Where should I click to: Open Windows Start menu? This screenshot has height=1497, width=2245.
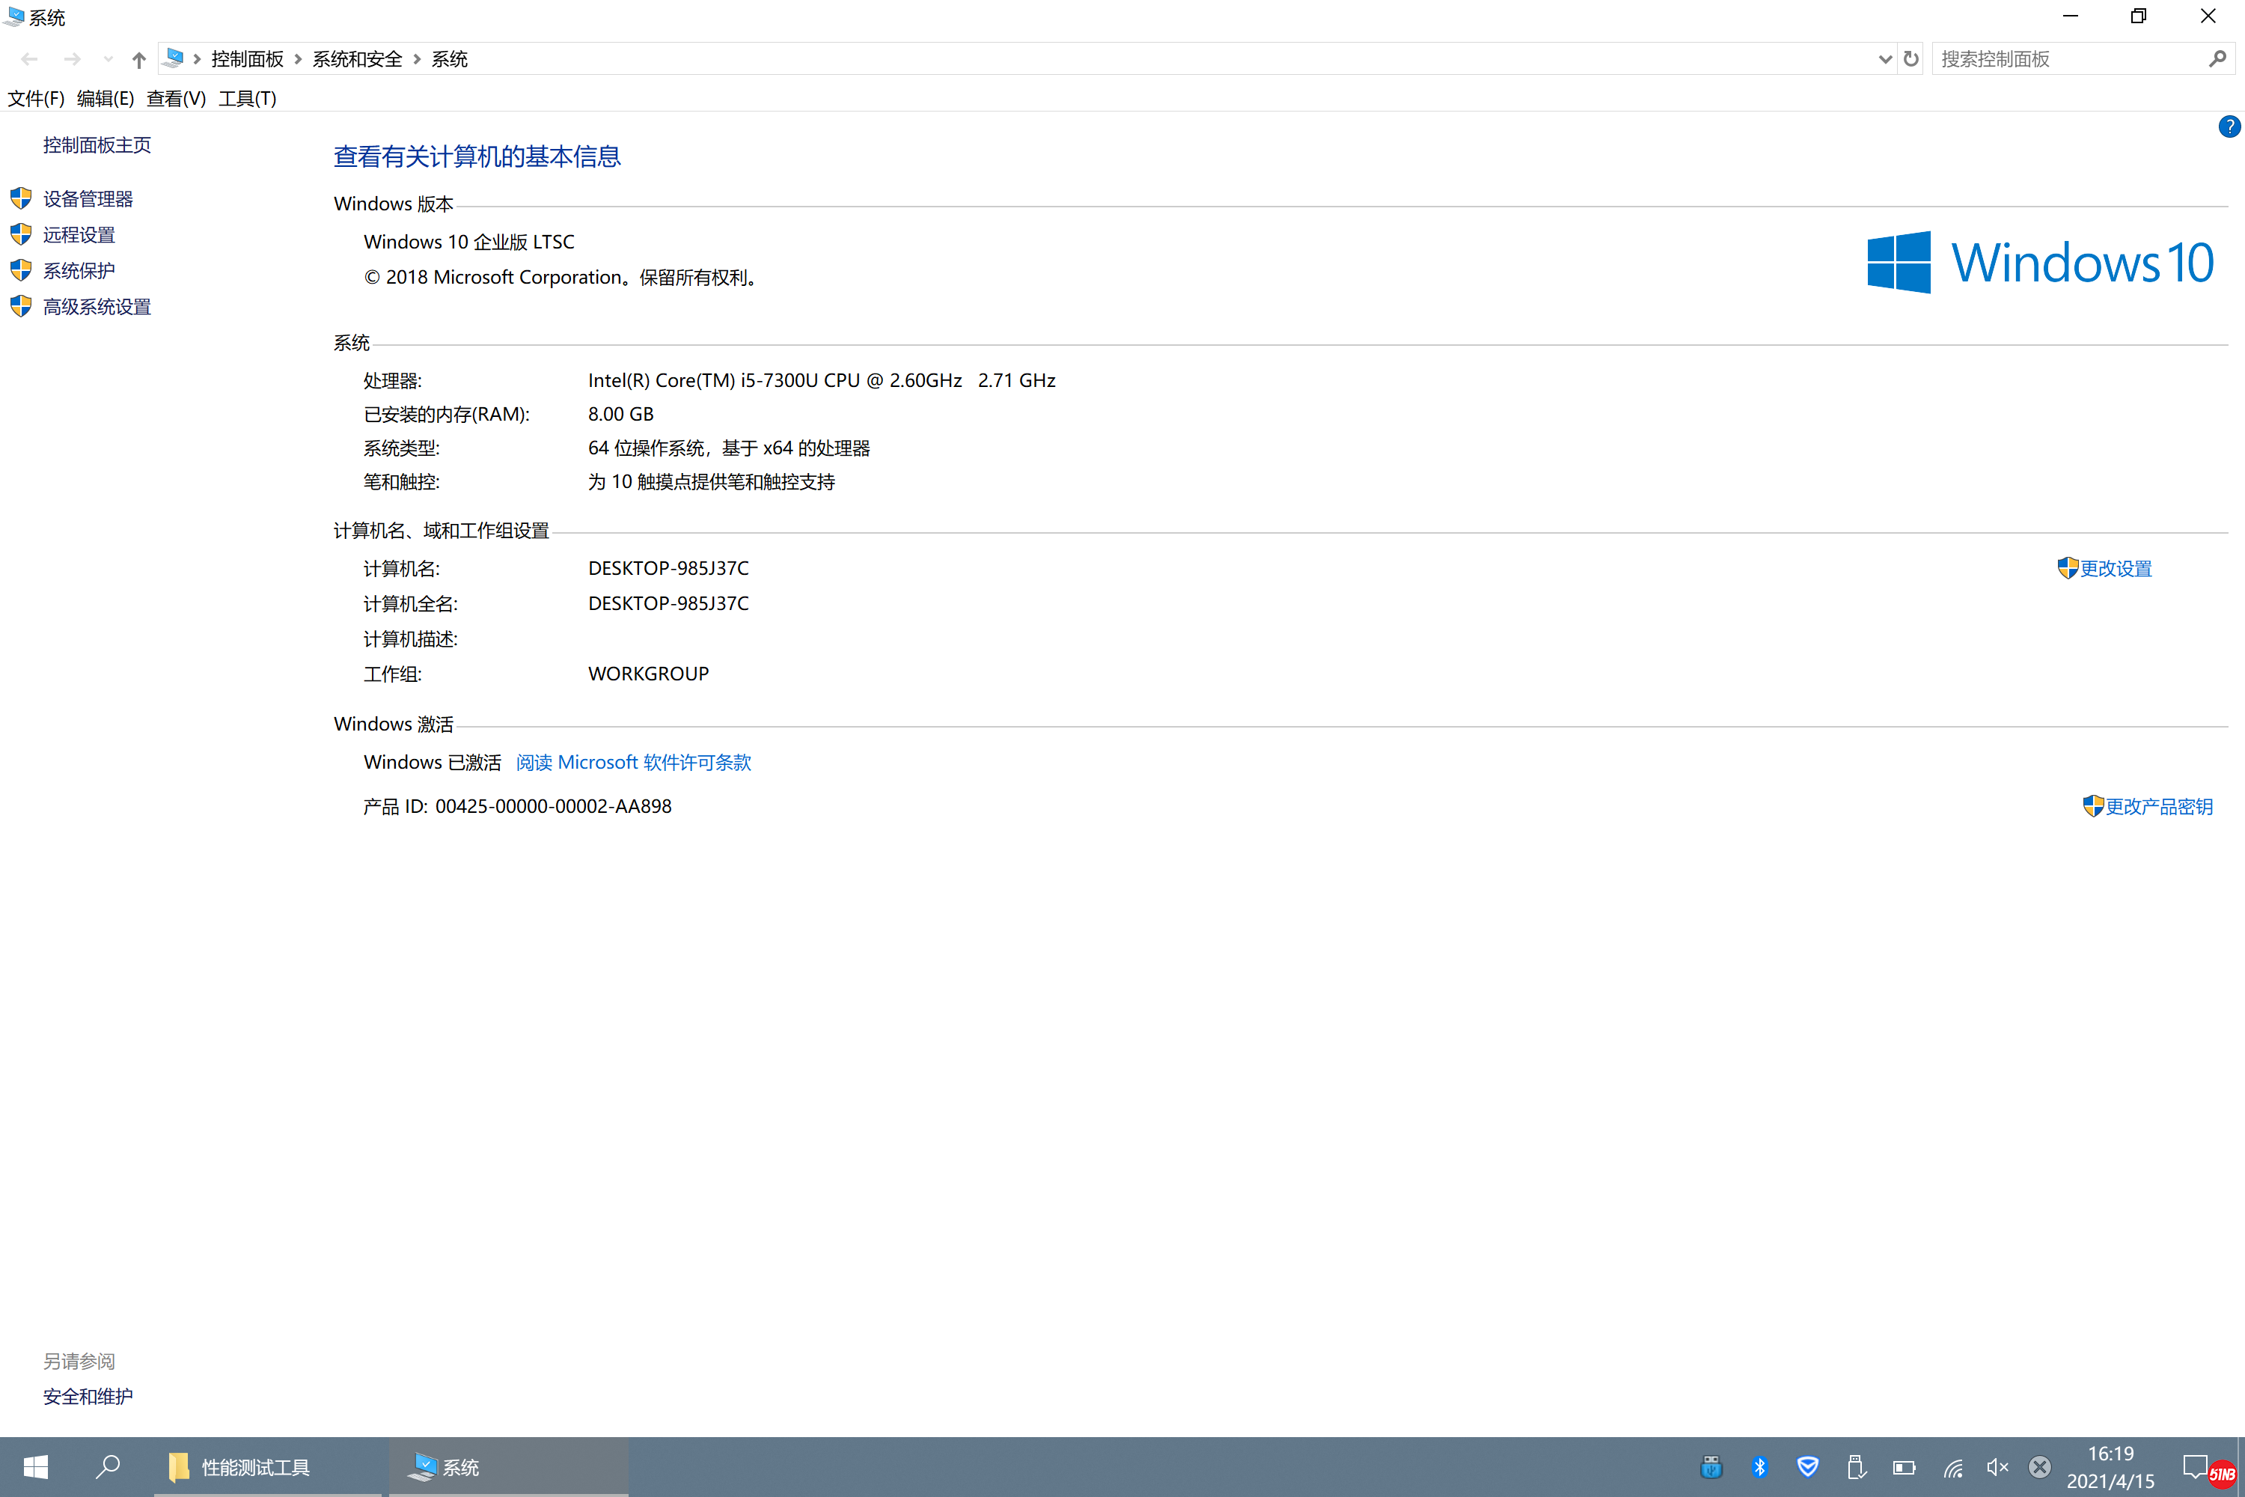pos(35,1467)
